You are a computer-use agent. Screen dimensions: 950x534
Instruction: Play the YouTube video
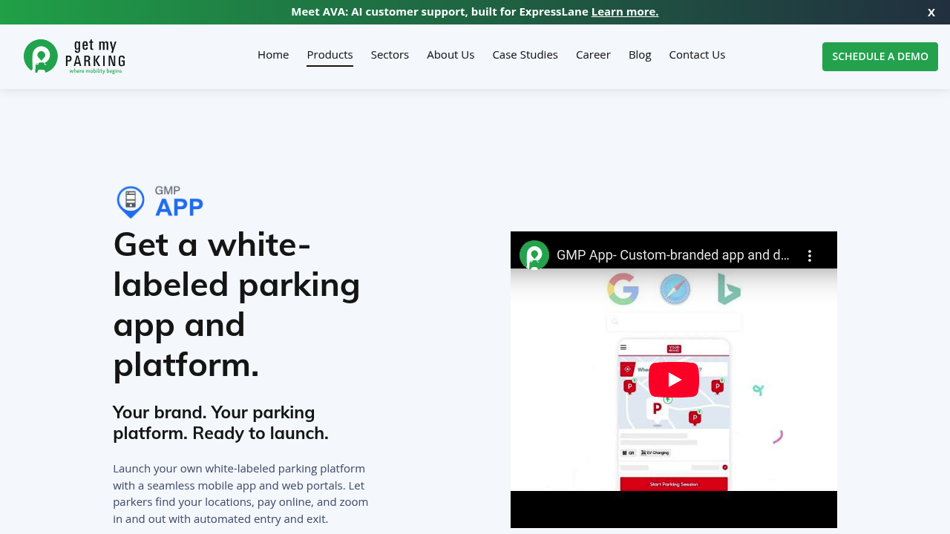click(673, 380)
